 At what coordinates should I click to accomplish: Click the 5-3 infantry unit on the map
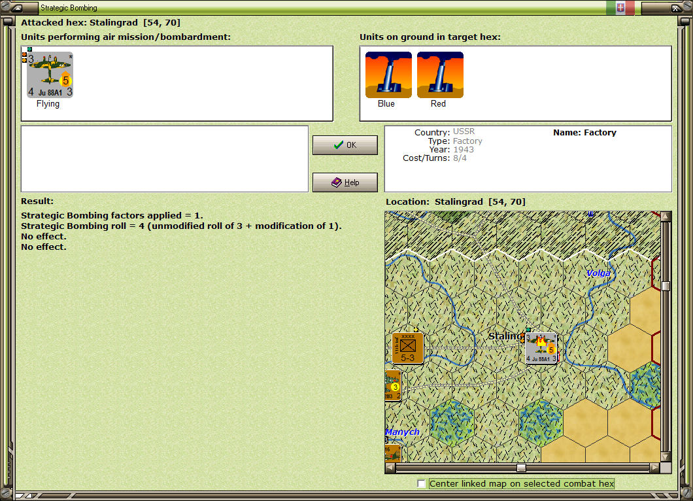tap(407, 348)
